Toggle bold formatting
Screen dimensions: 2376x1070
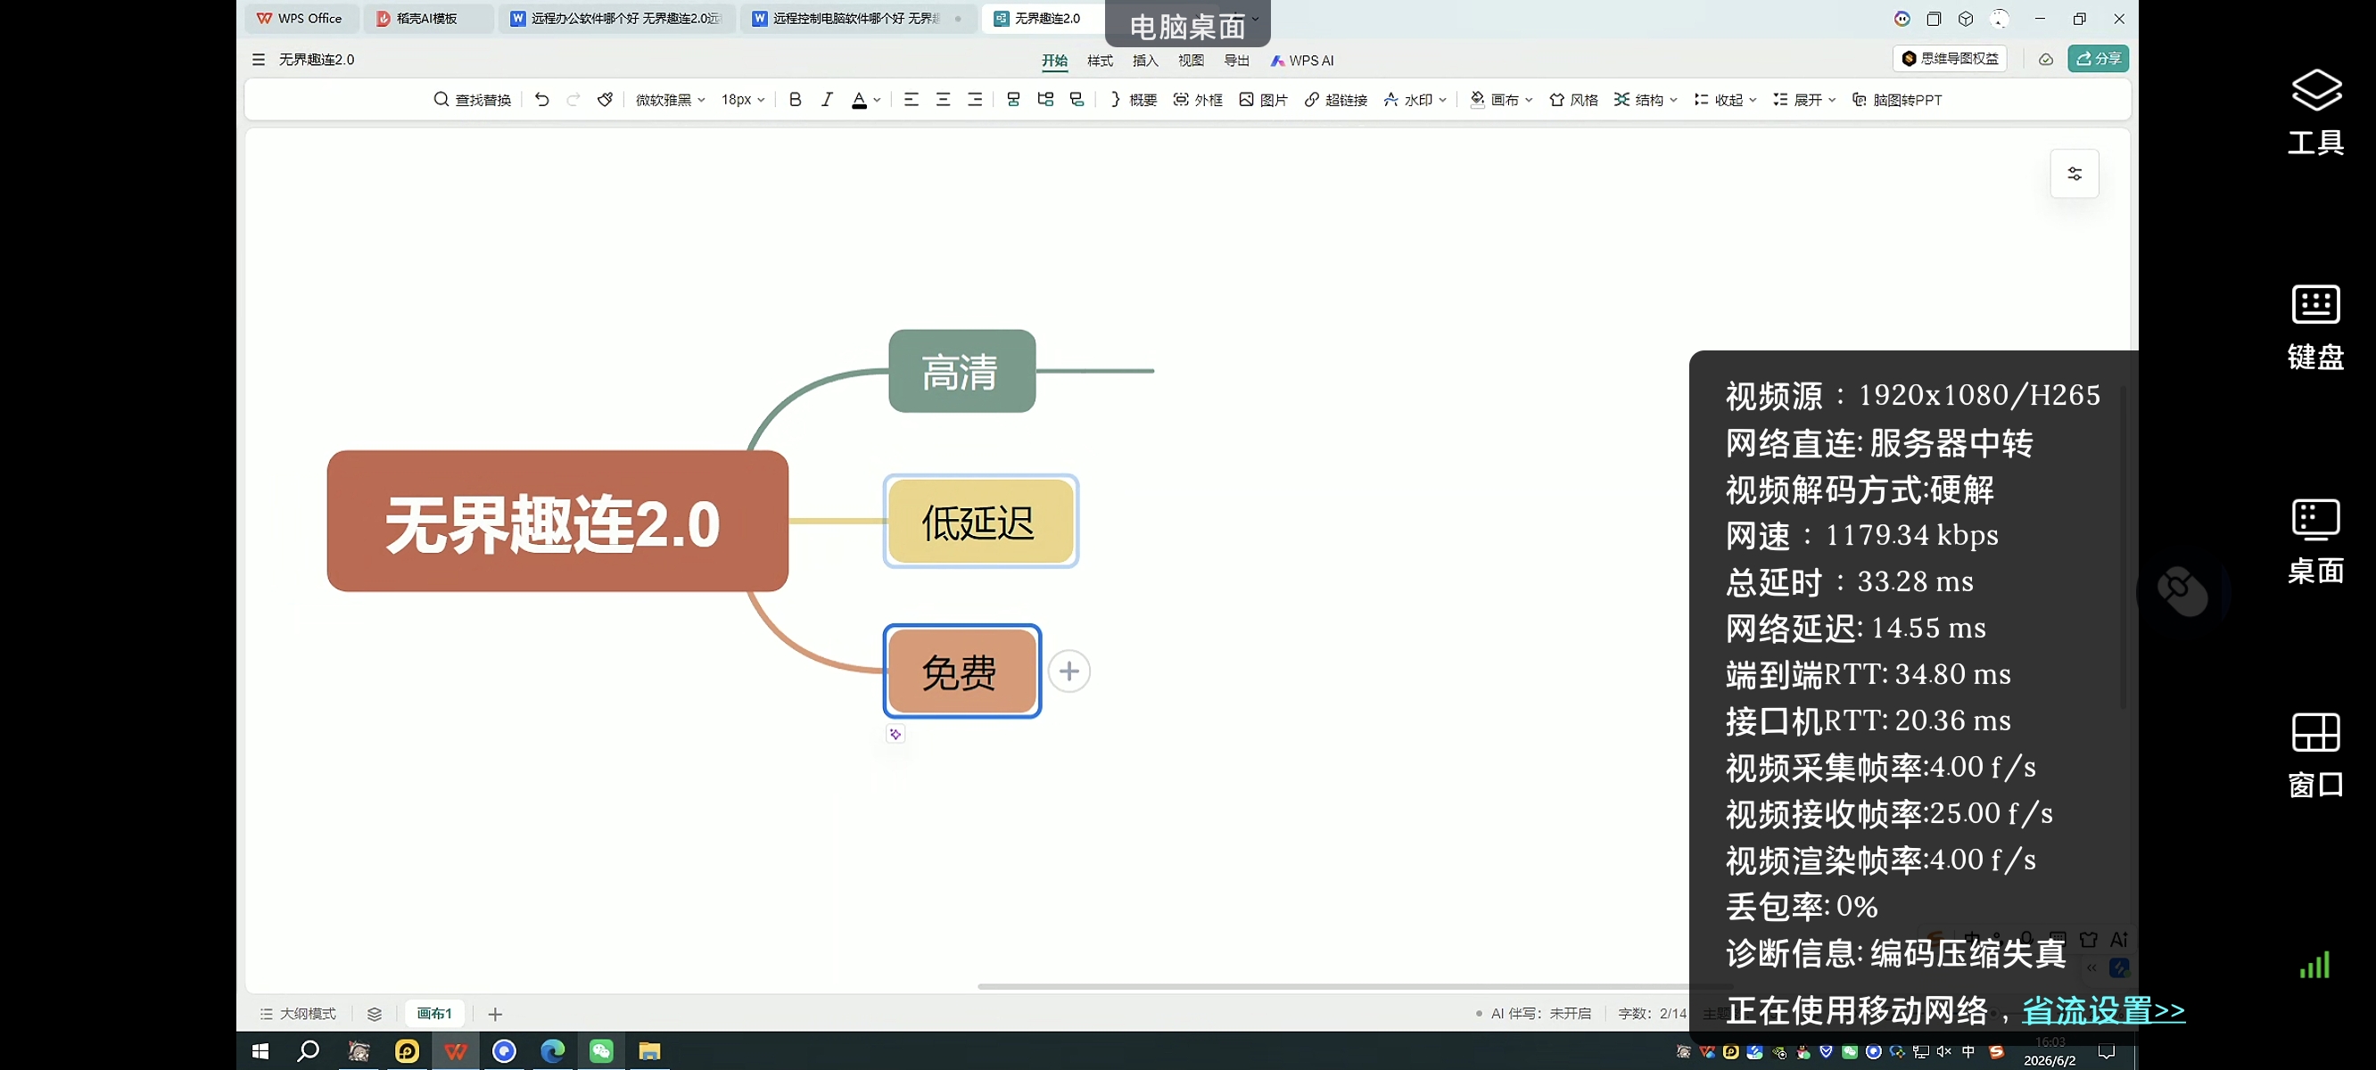click(x=795, y=100)
